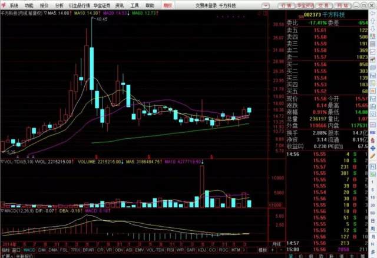Click the 换手 value 2.88%
Screen dimensions: 377x258
click(320, 133)
